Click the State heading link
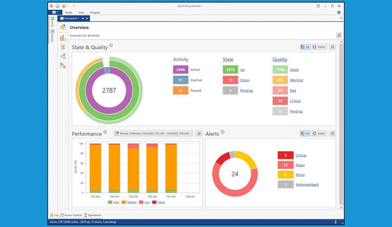This screenshot has height=227, width=392. (228, 60)
